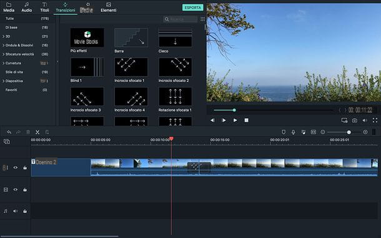381x238 pixels.
Task: Open Più effetti Movie Stocks thumbnail
Action: pos(87,37)
